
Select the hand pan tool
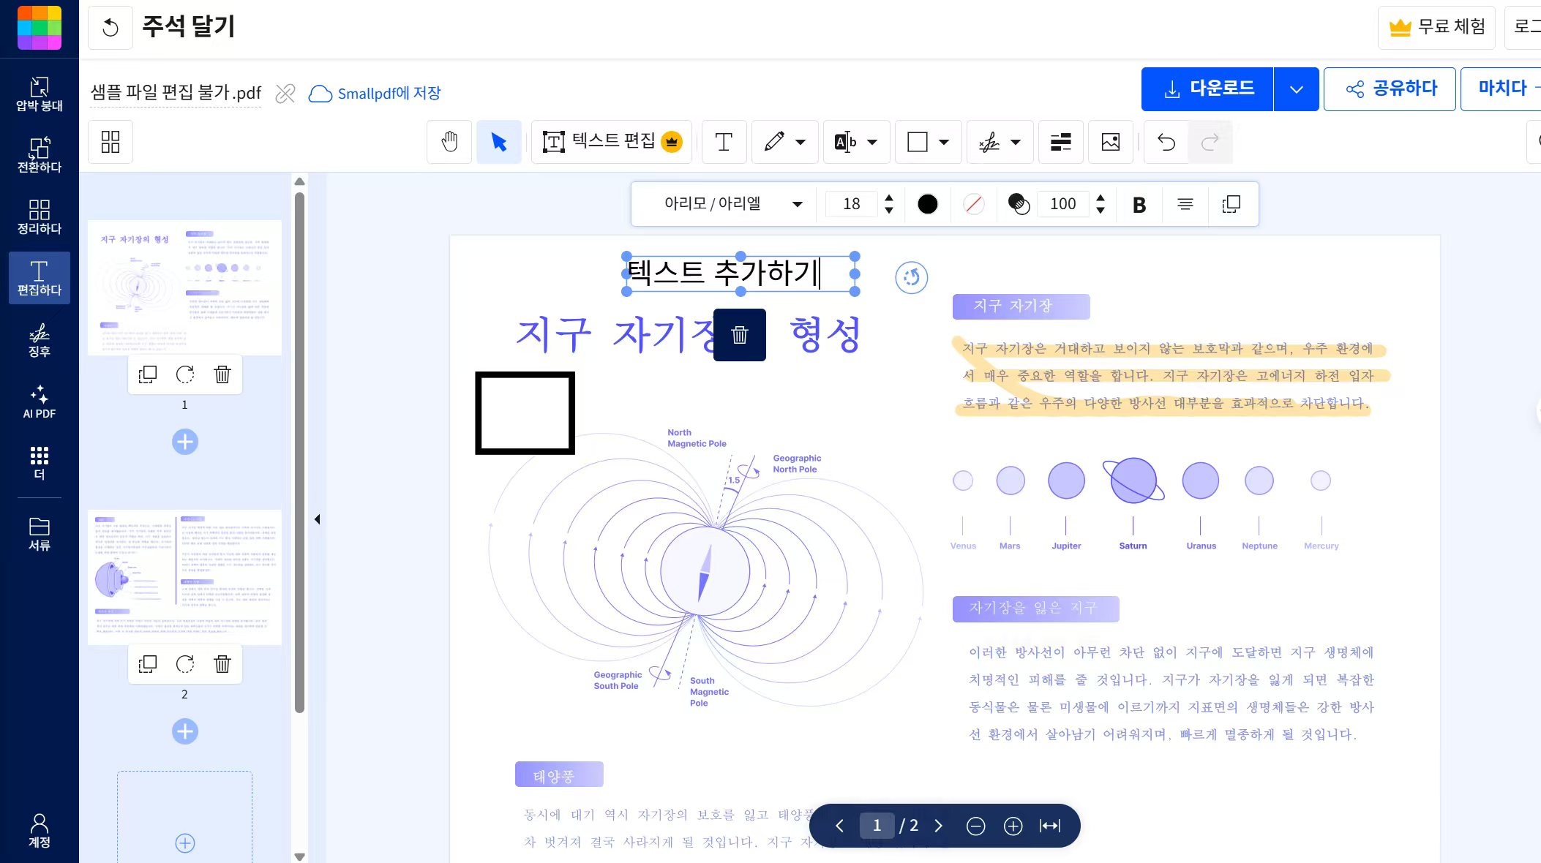[x=449, y=142]
